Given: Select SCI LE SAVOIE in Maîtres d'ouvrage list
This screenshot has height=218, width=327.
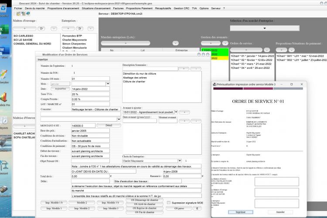Looking at the screenshot, I should pos(23,40).
